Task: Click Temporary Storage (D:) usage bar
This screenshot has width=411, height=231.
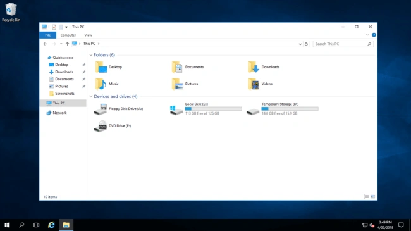Action: click(x=290, y=109)
